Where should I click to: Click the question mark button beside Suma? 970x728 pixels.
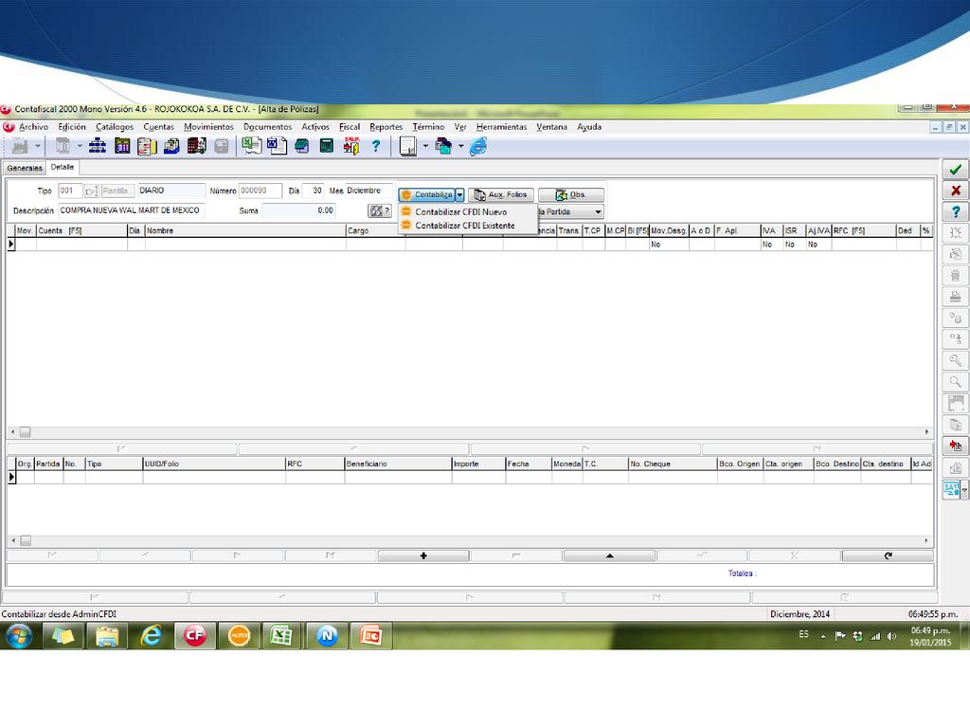[379, 211]
